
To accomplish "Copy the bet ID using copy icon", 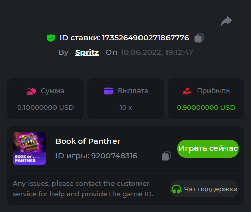I will click(199, 38).
